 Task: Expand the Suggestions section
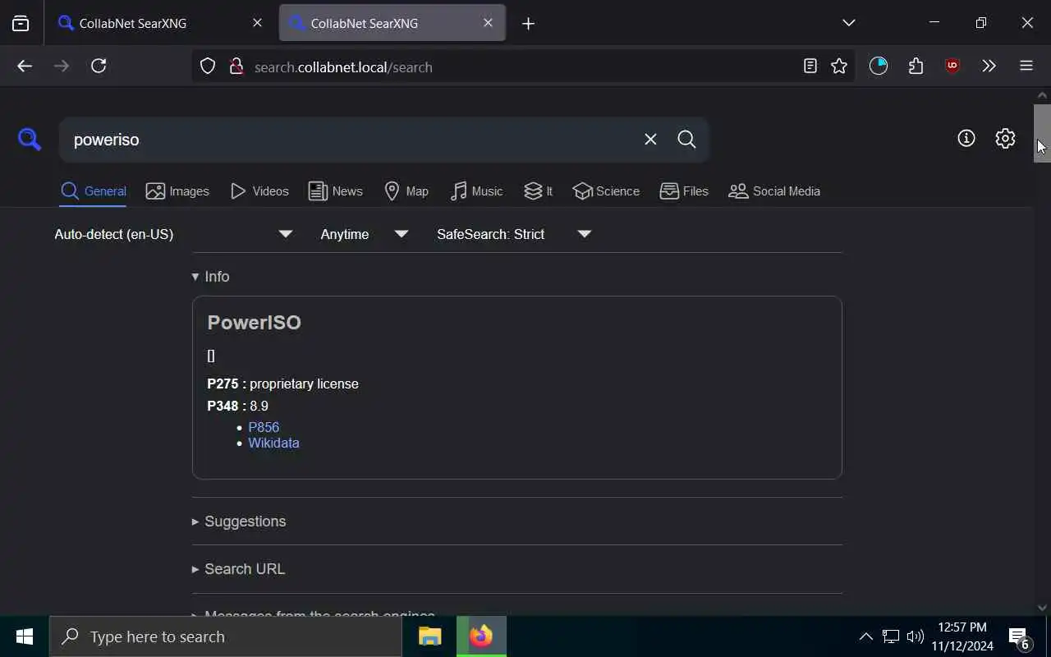tap(238, 521)
